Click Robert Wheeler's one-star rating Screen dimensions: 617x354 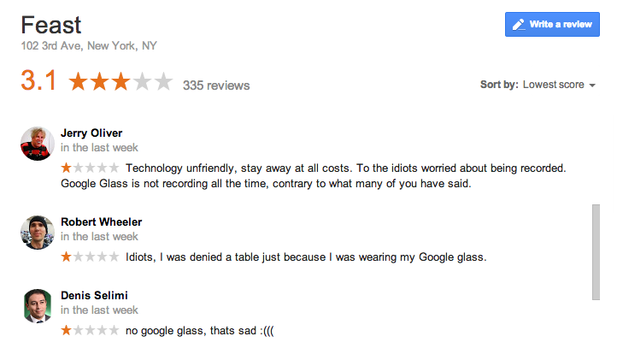coord(90,257)
